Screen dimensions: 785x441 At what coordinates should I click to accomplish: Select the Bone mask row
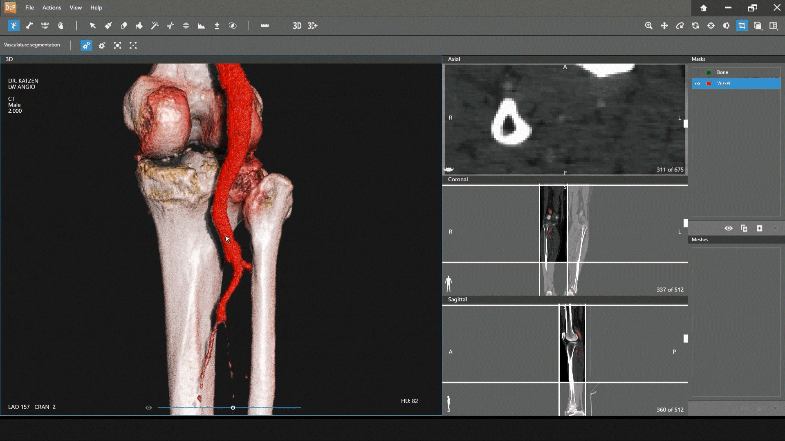point(736,72)
